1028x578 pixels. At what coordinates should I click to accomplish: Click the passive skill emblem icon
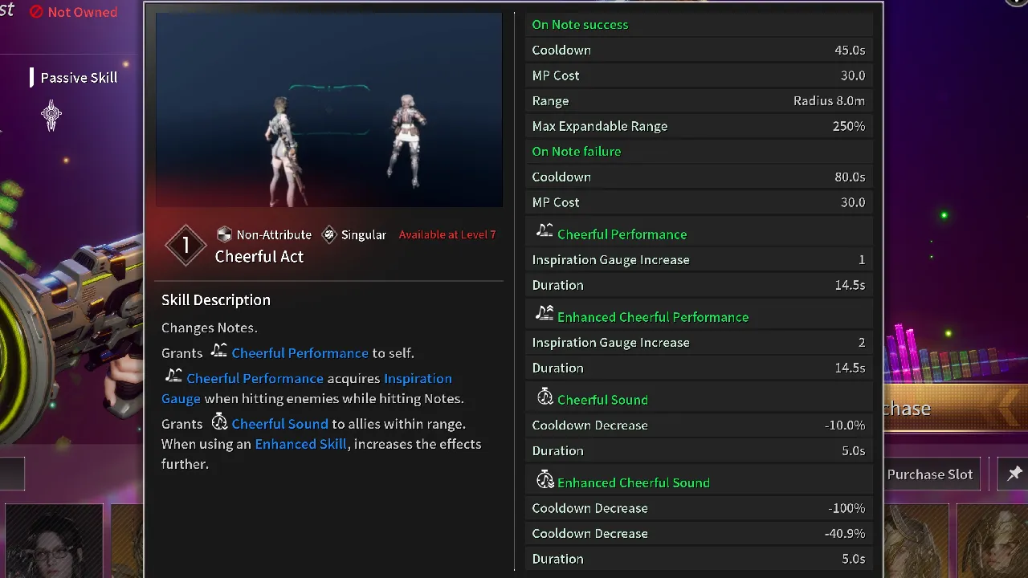[51, 115]
